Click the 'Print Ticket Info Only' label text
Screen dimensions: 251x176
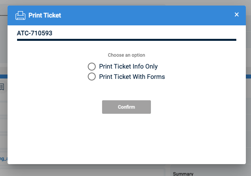pyautogui.click(x=128, y=67)
